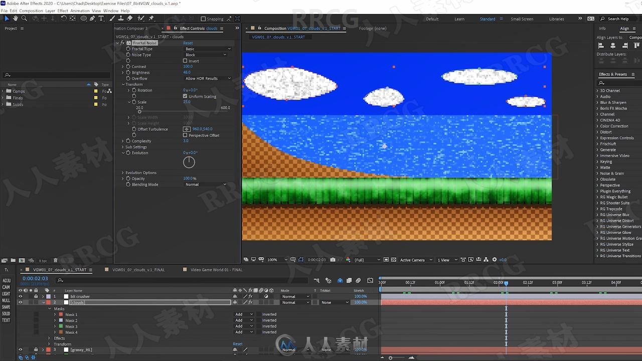Screen dimensions: 642x361
Task: Expand Evolution Options group
Action: [122, 173]
